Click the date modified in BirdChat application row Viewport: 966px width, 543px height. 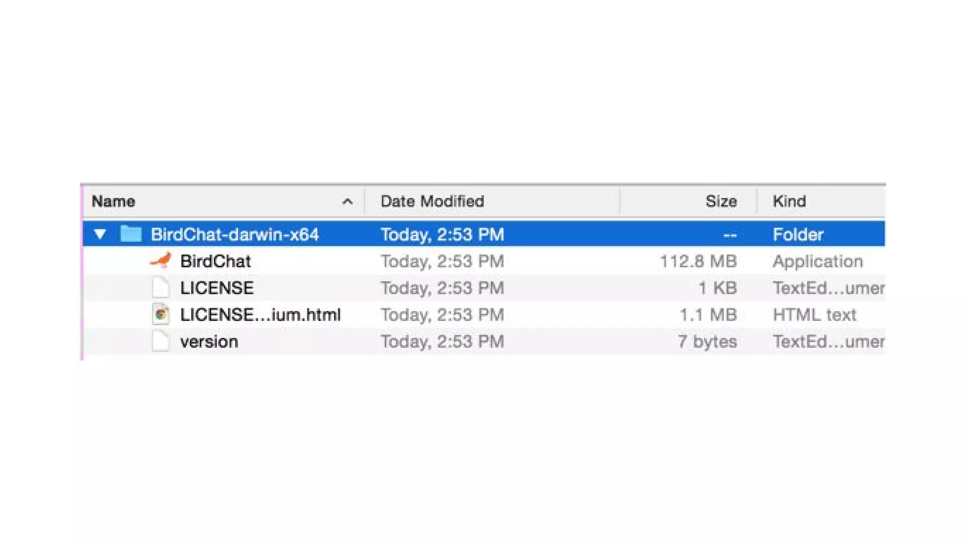[442, 261]
